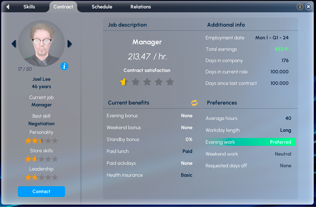The height and width of the screenshot is (207, 316).
Task: Click the Paid lunch benefit value
Action: (x=187, y=151)
